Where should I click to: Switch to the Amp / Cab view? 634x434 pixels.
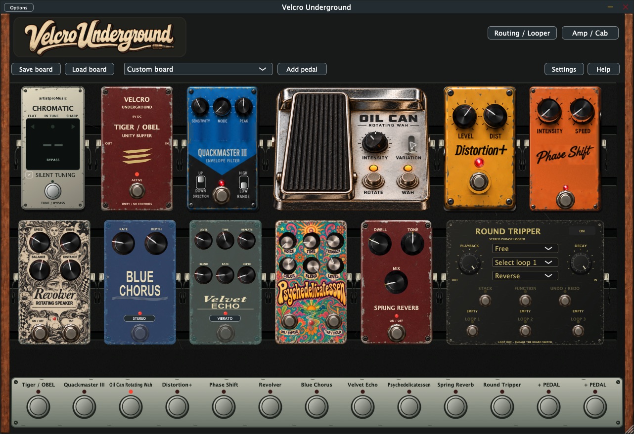pyautogui.click(x=590, y=33)
